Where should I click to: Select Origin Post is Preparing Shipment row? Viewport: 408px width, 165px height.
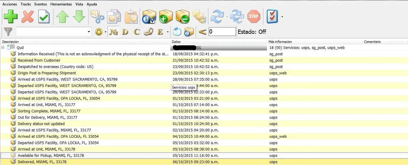[204, 73]
